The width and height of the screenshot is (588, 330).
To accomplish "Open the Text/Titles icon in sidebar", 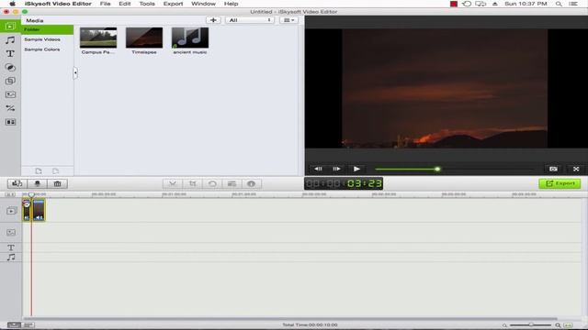I will coord(10,54).
